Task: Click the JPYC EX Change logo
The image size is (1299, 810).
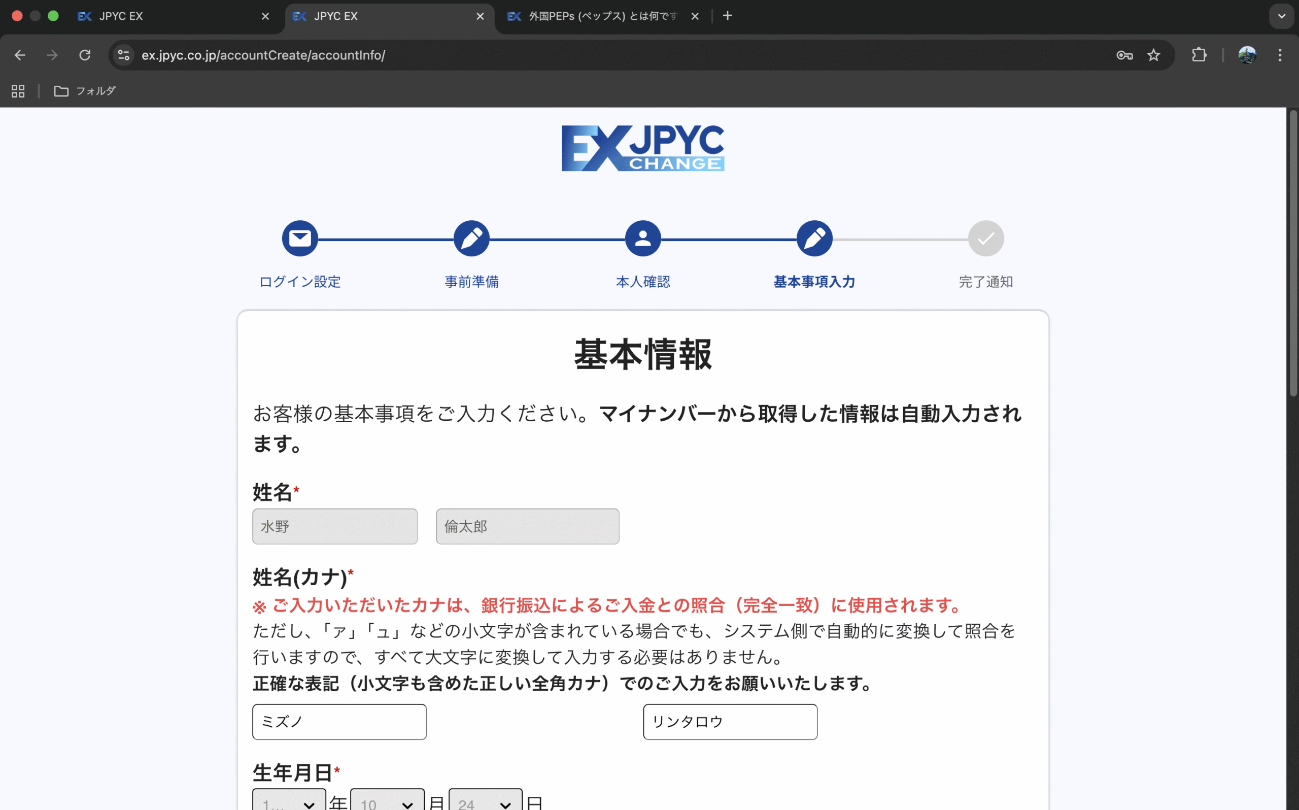Action: [642, 148]
